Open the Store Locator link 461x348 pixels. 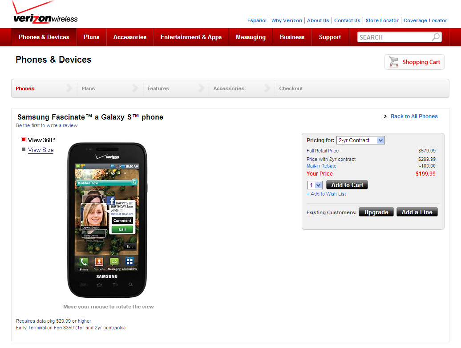tap(382, 20)
